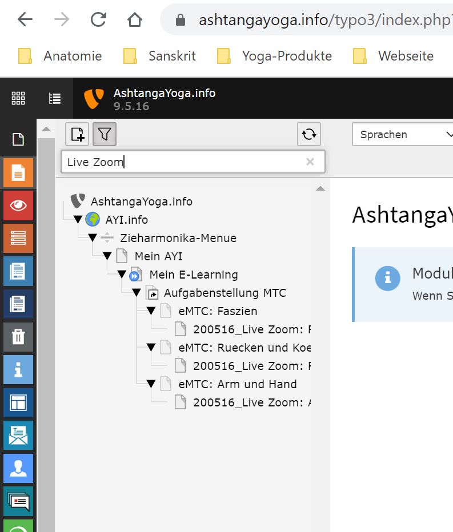The image size is (453, 532).
Task: Collapse the Zieharmonika-Menue node
Action: pos(93,238)
